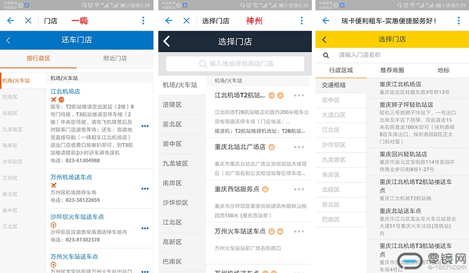This screenshot has width=469, height=273.
Task: Open more options for 江北机场店
Action: [145, 126]
